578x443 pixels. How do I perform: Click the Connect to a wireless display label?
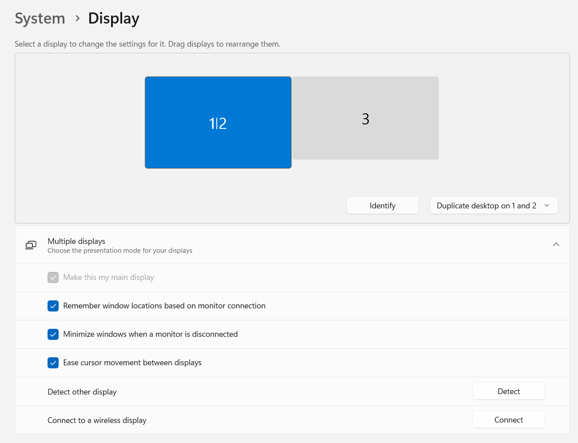[97, 420]
